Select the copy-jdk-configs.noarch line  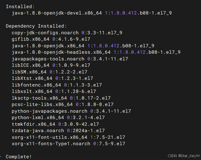[67, 33]
